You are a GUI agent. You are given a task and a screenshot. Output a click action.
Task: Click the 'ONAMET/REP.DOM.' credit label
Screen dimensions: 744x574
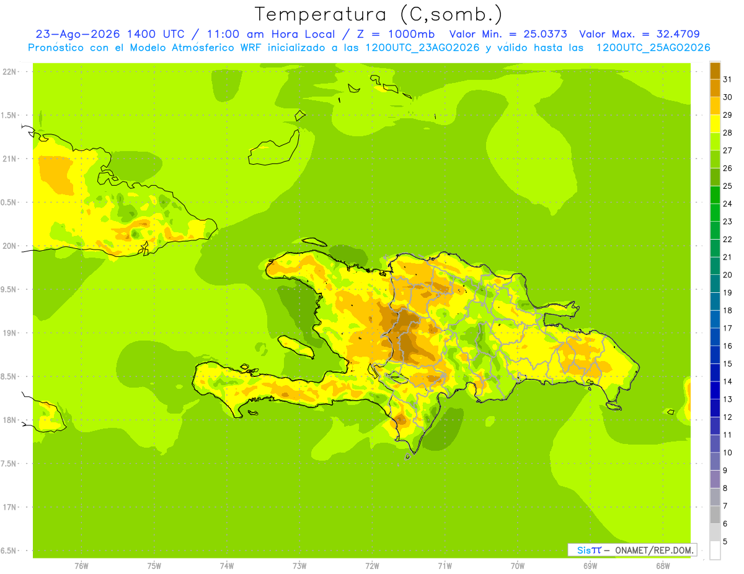pyautogui.click(x=655, y=550)
